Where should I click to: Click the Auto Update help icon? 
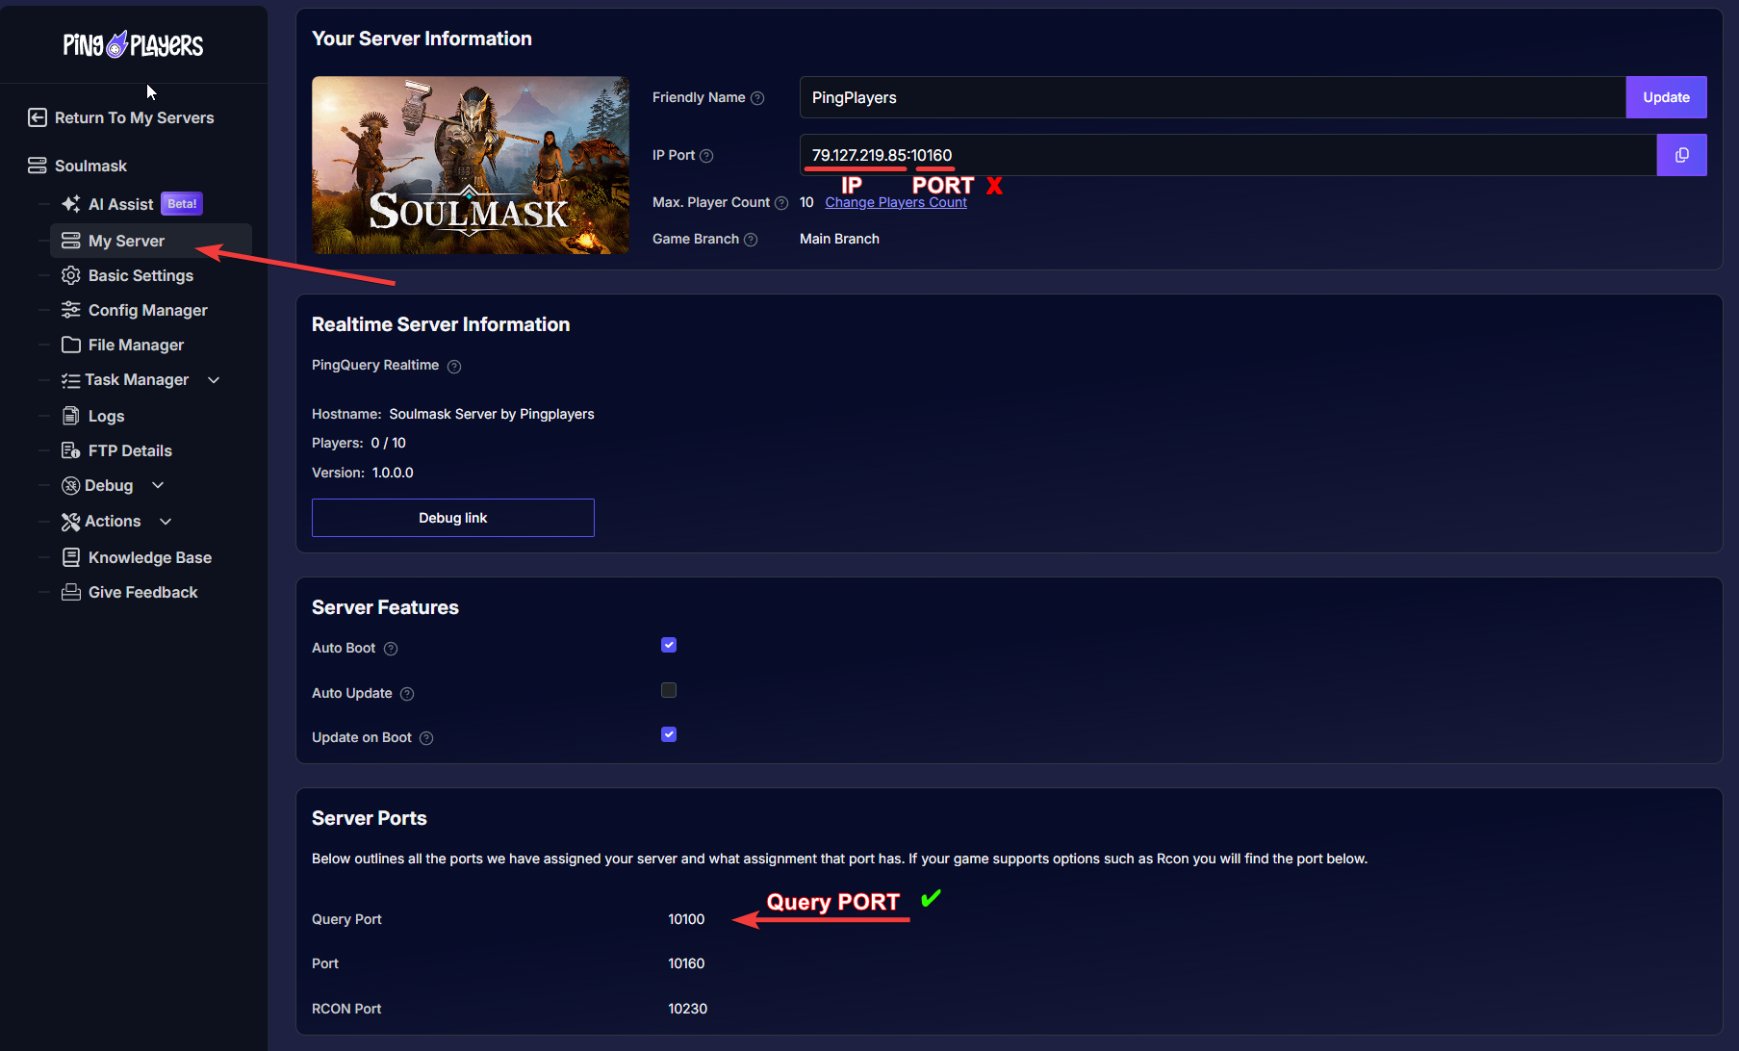407,694
